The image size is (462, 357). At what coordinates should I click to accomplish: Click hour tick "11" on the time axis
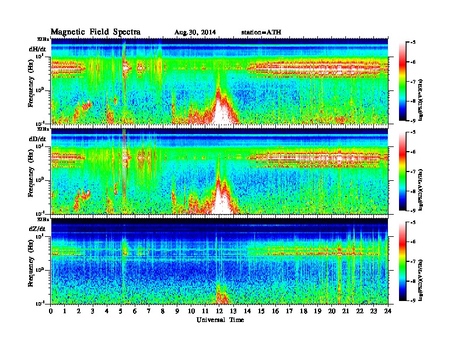[205, 311]
